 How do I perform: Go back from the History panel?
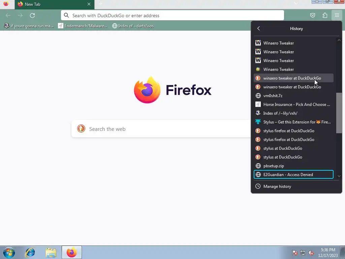coord(258,28)
